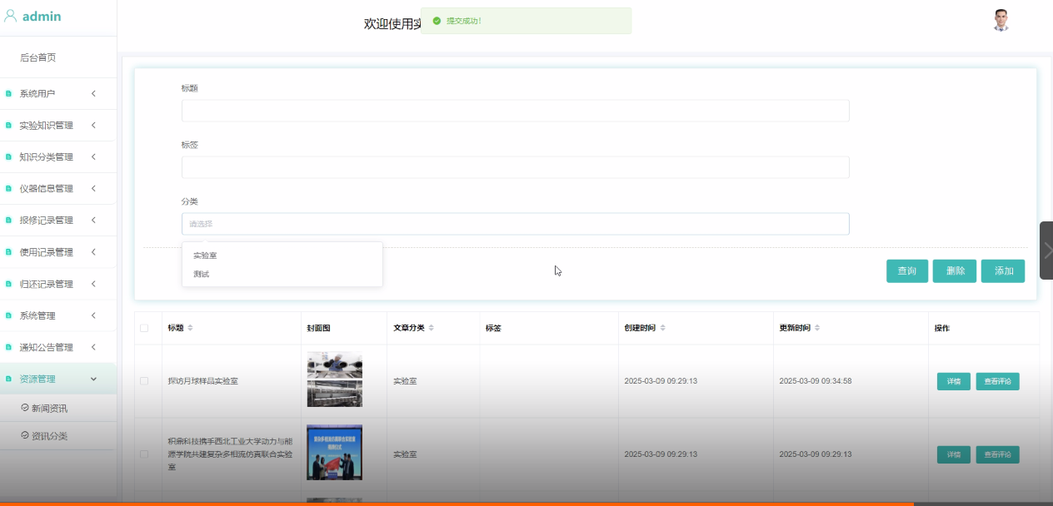This screenshot has height=506, width=1053.
Task: Click the 系统用户 sidebar icon
Action: [9, 93]
